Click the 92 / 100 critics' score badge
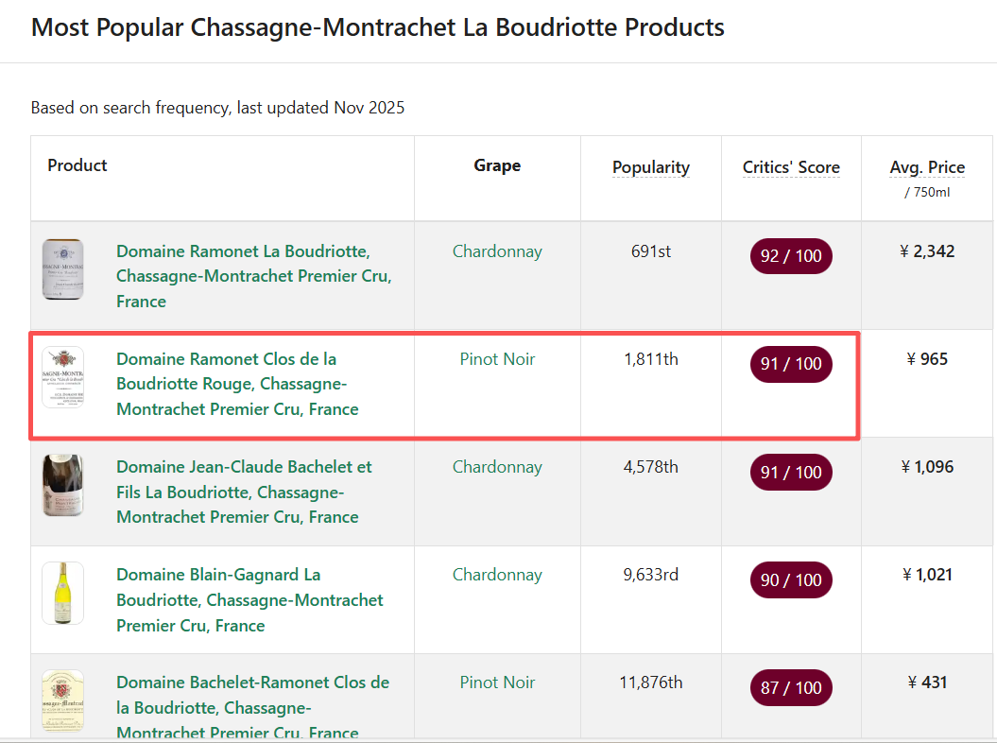The width and height of the screenshot is (997, 743). tap(791, 256)
